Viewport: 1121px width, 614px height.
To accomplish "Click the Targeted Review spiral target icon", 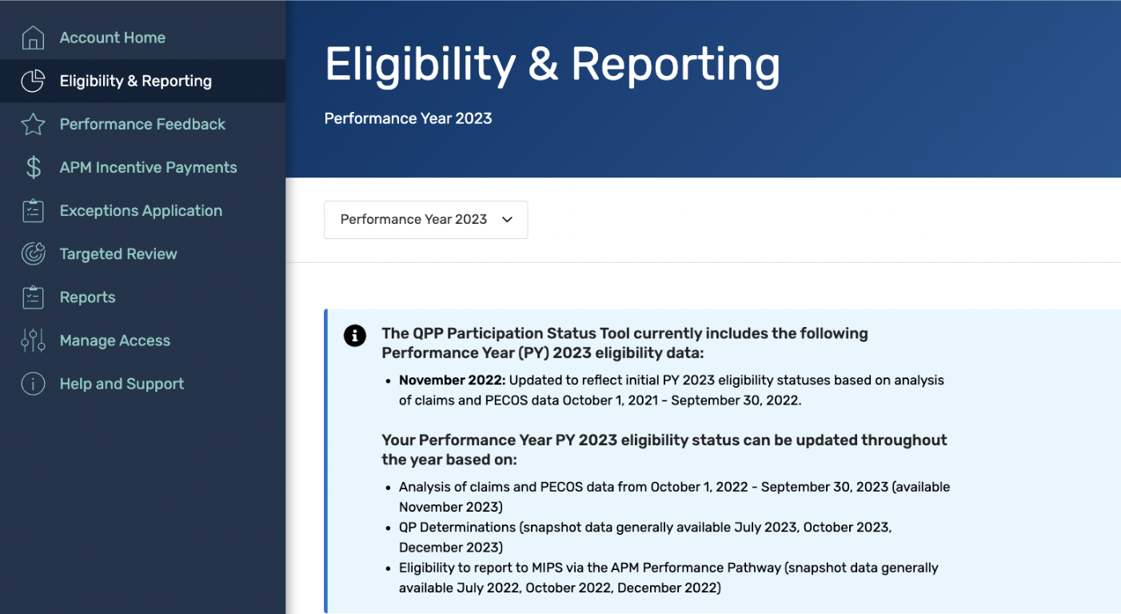I will click(33, 253).
